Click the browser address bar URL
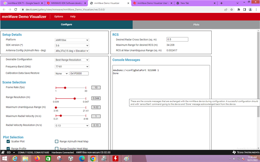260x162 pixels. point(65,10)
